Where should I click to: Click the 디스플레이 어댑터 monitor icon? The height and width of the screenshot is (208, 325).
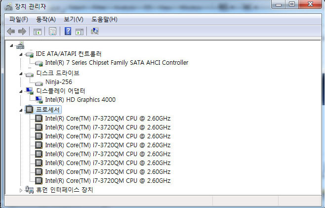(x=30, y=91)
